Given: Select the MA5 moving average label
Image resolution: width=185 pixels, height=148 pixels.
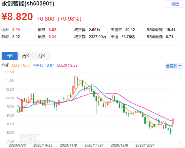Looking at the screenshot, I should tap(21, 65).
